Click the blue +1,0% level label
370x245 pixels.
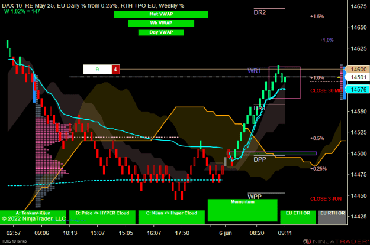click(x=327, y=40)
